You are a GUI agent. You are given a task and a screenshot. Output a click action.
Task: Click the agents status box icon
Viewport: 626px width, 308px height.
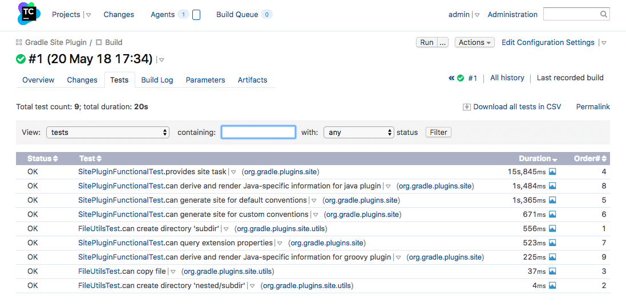[196, 15]
